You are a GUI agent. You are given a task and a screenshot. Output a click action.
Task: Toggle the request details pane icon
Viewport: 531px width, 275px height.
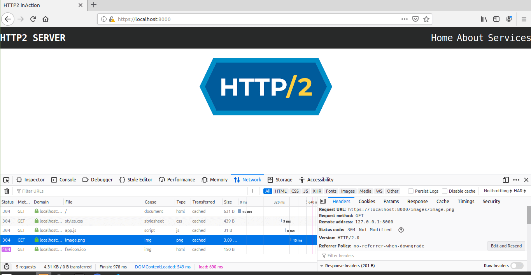[323, 201]
